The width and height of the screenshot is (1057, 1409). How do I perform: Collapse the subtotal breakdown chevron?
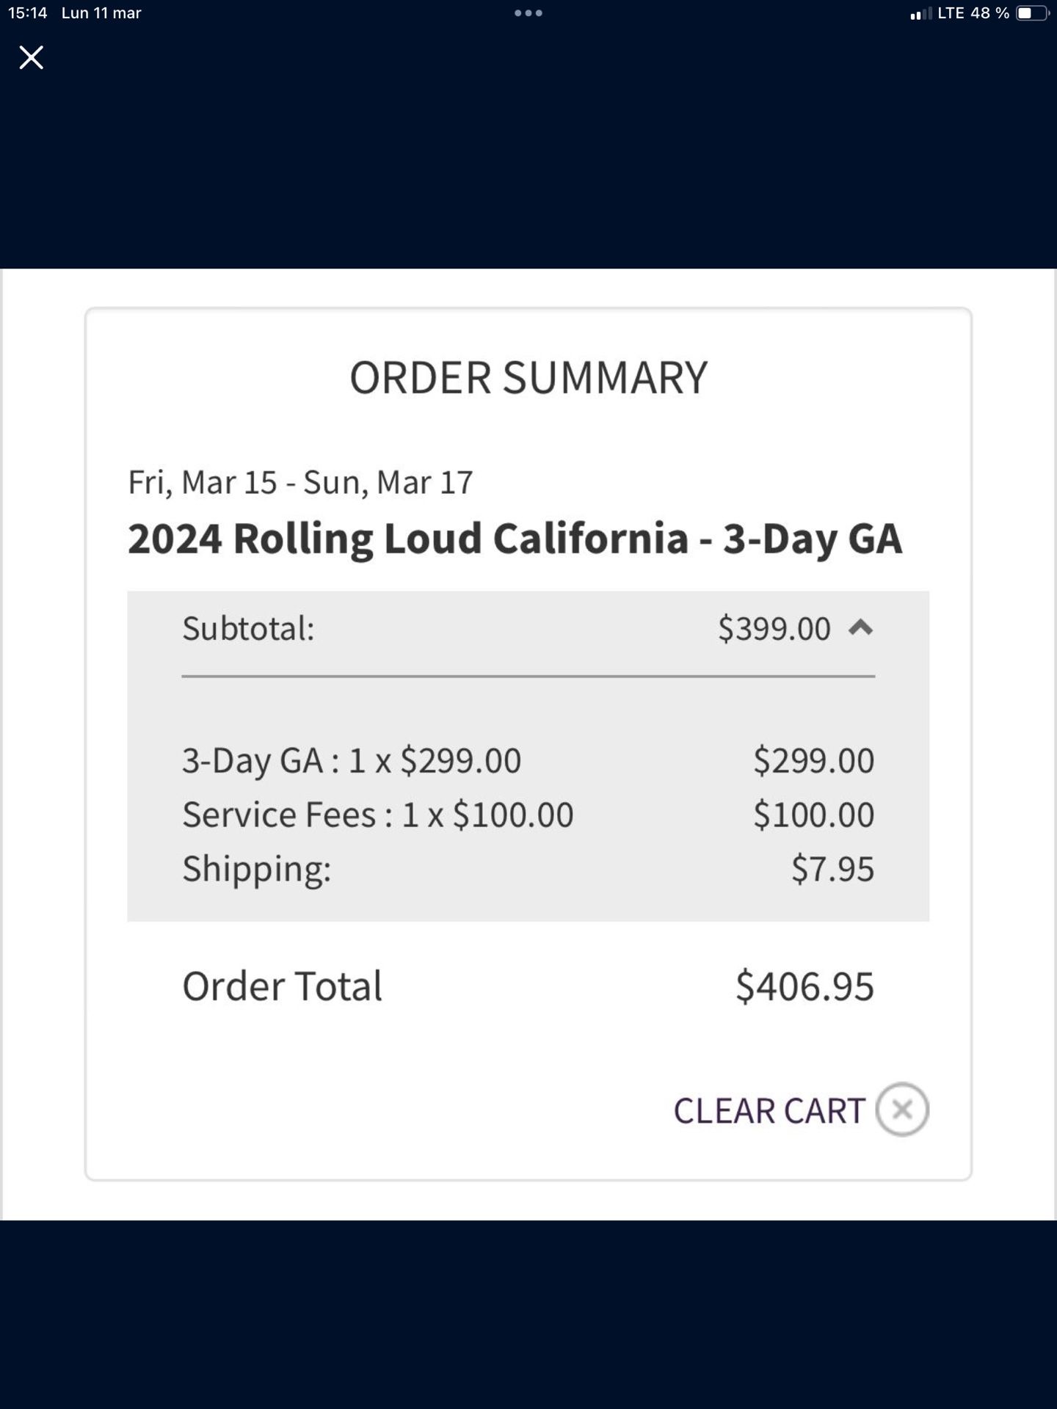click(x=860, y=627)
